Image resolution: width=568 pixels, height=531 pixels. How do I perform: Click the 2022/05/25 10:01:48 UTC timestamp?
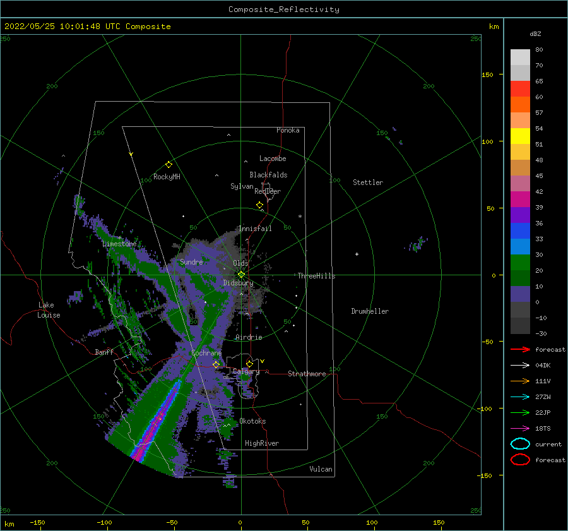(x=87, y=27)
